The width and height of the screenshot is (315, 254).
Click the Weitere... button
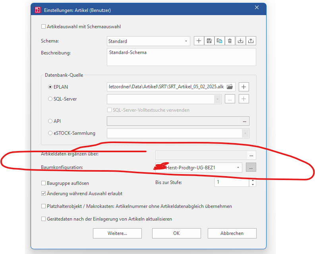[117, 233]
